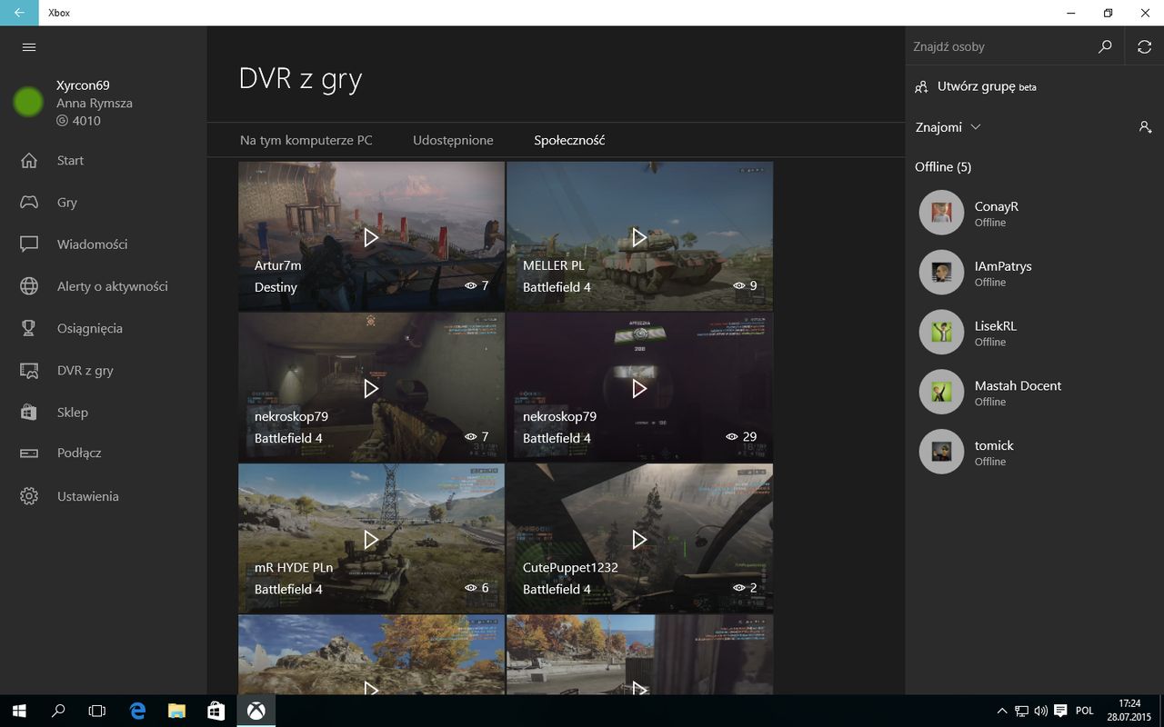Refresh the friends list

click(x=1144, y=46)
